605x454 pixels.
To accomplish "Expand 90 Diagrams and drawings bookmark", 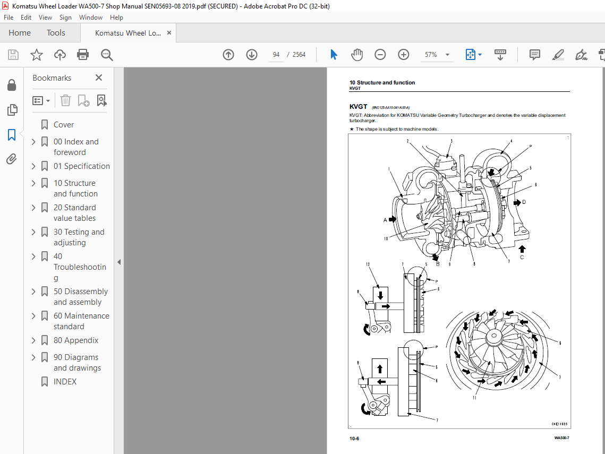I will (x=33, y=357).
